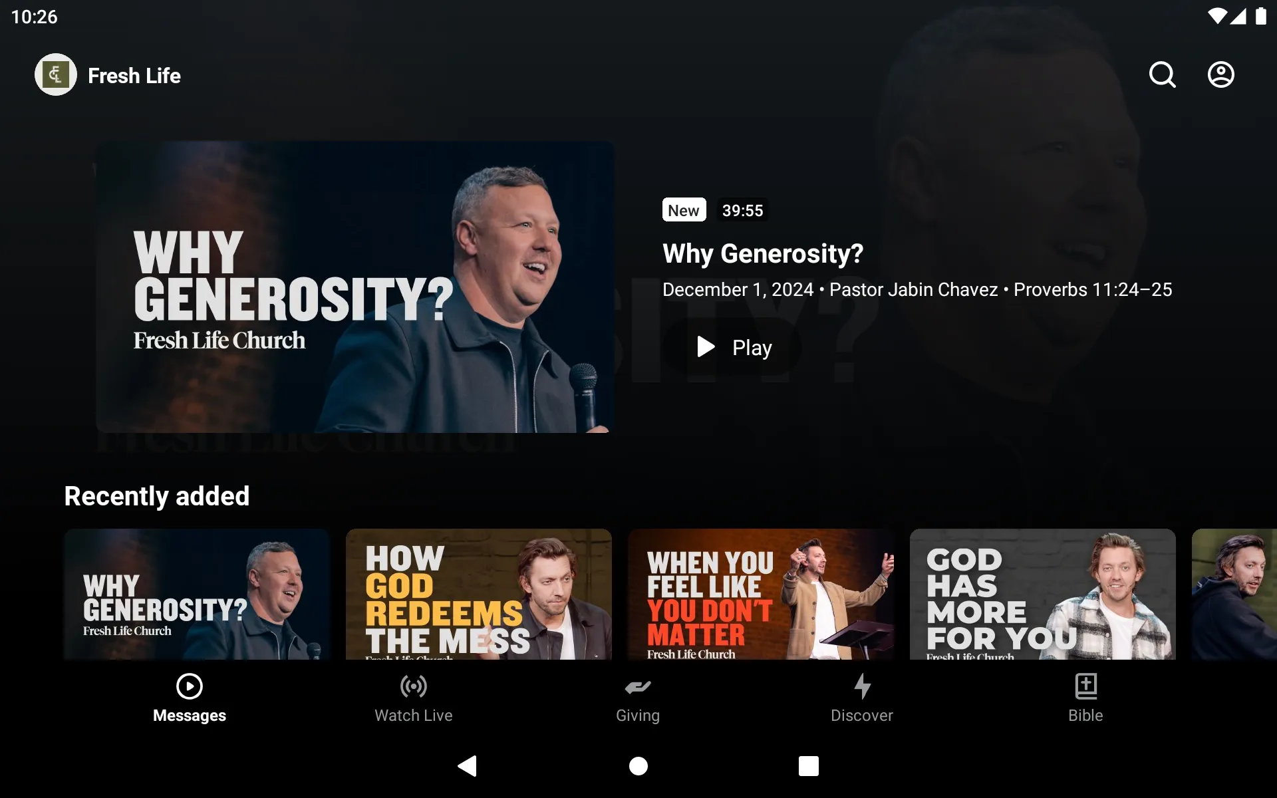Click the Why Generosity recently added thumbnail
This screenshot has width=1277, height=798.
click(196, 594)
